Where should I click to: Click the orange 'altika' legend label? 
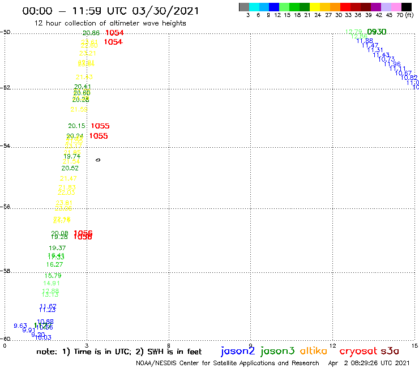(x=313, y=351)
